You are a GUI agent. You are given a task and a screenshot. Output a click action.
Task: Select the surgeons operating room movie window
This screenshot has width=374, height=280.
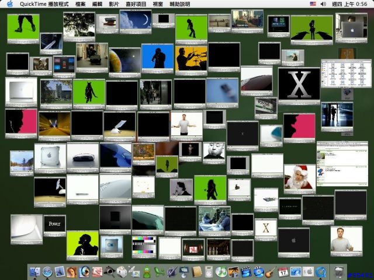[214, 221]
